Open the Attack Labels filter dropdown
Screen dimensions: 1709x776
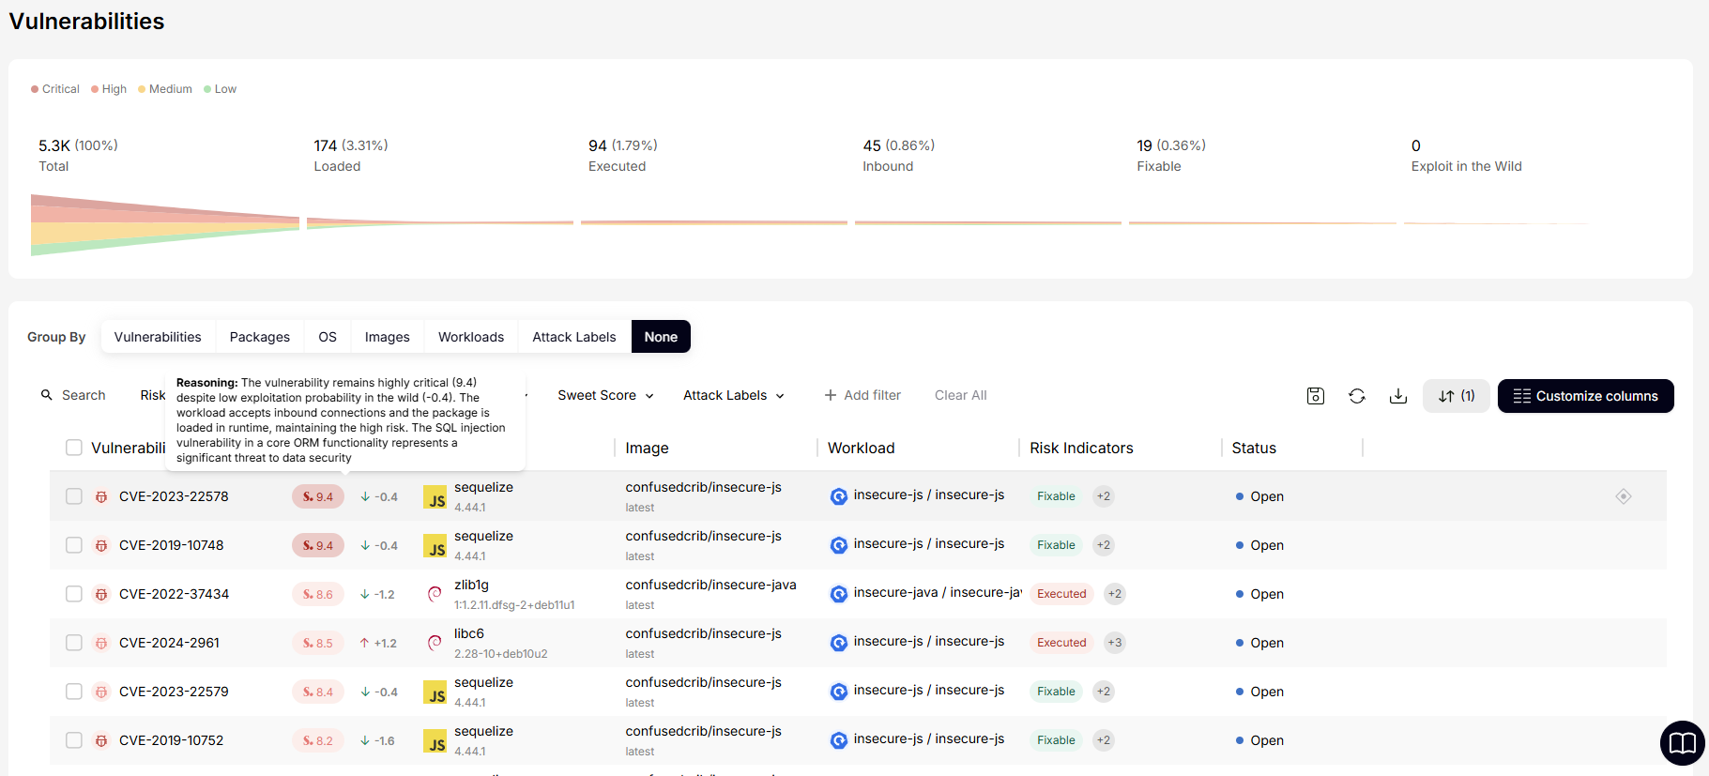(x=733, y=395)
